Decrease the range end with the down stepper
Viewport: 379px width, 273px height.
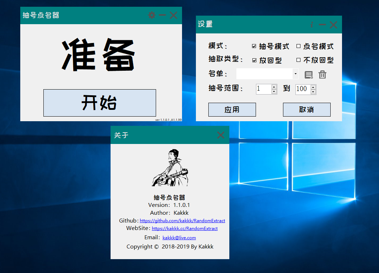[x=313, y=91]
